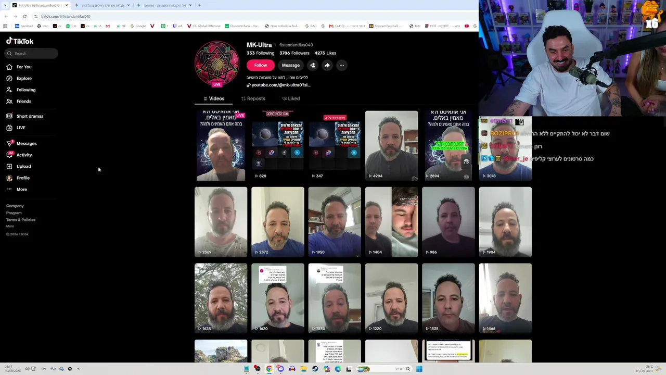666x375 pixels.
Task: Expand the footer More link
Action: click(10, 226)
